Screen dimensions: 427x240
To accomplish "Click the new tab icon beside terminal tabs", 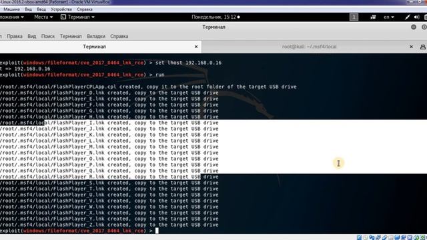I will click(422, 47).
